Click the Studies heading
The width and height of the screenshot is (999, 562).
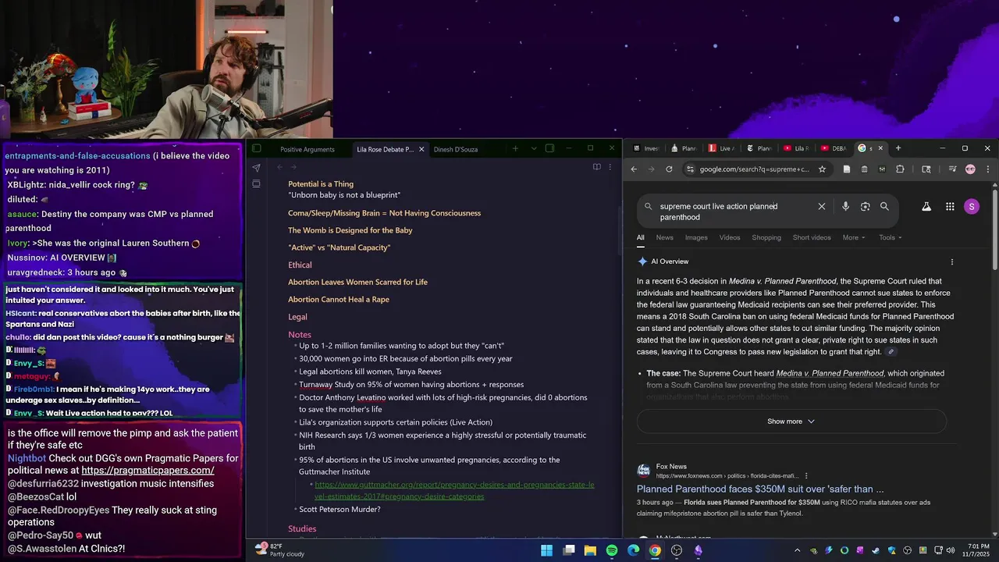click(302, 529)
